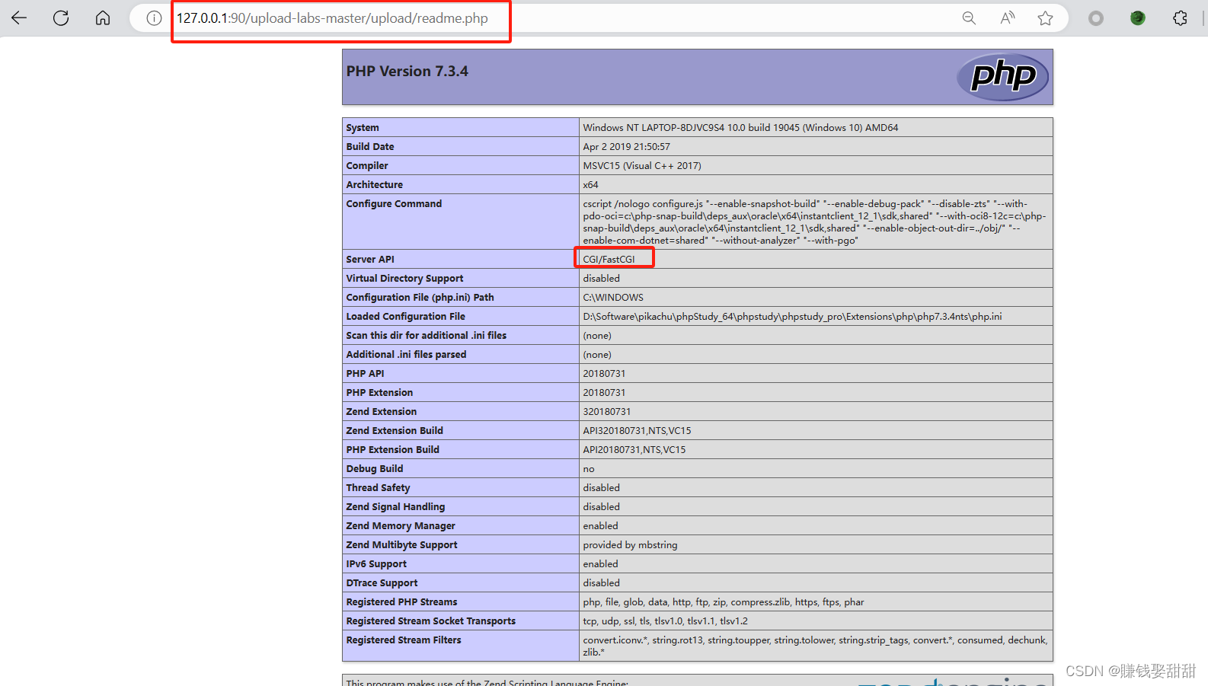1208x686 pixels.
Task: Select the 'Server API' label
Action: click(x=370, y=260)
